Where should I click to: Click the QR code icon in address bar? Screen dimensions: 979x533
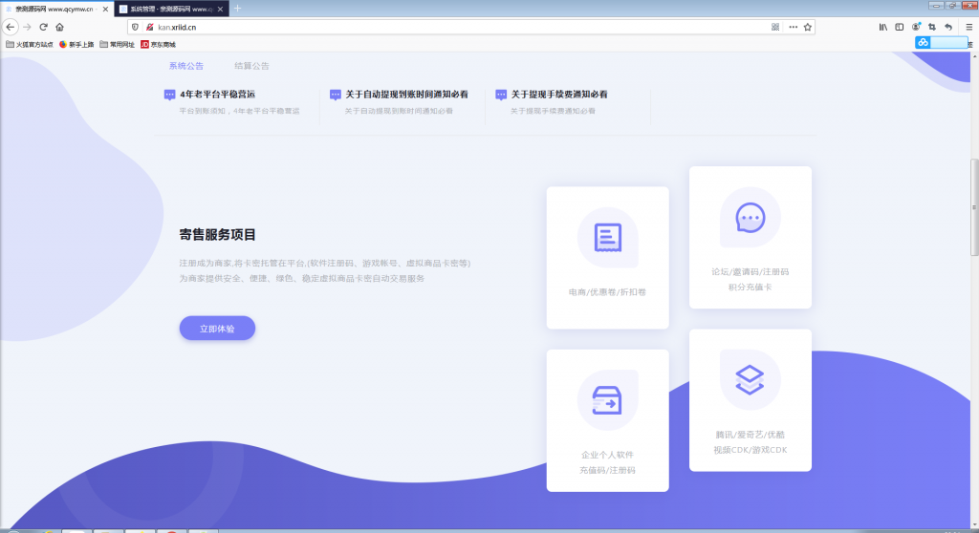point(775,27)
